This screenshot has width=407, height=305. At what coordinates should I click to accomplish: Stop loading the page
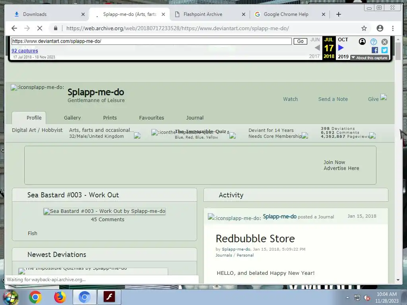pyautogui.click(x=40, y=28)
